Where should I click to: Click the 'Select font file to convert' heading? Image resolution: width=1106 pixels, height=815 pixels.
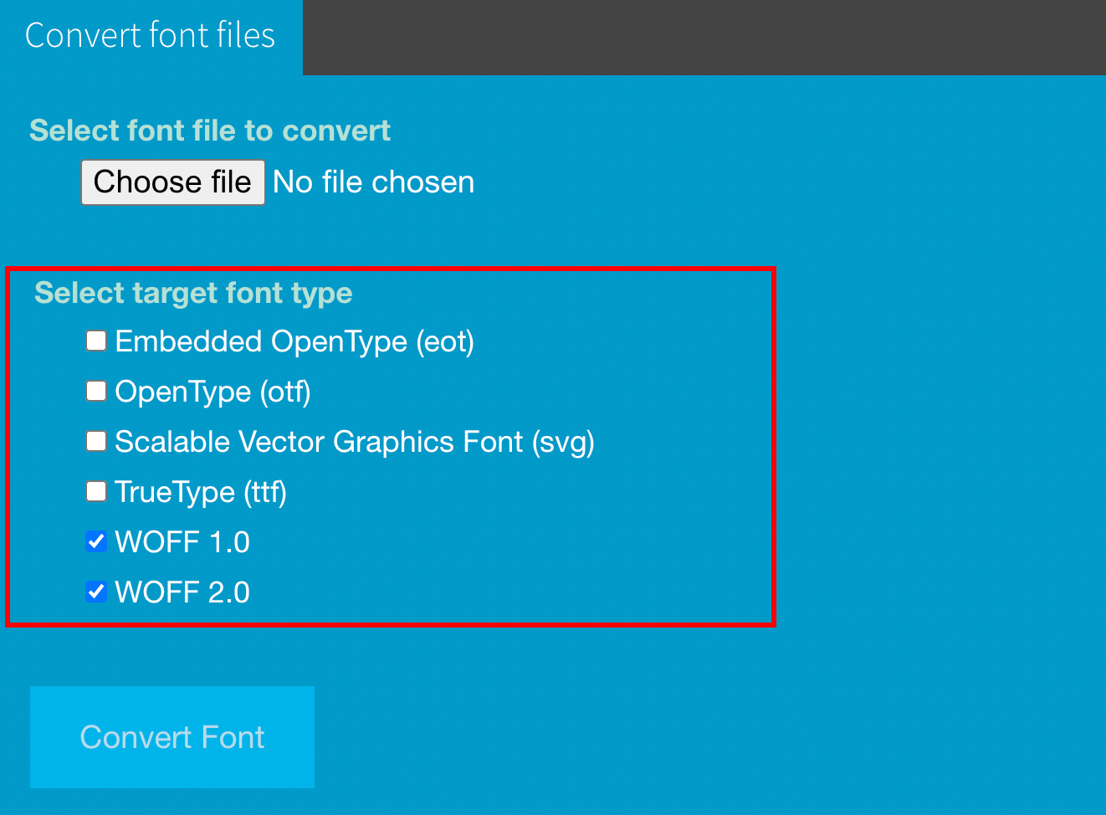click(210, 131)
